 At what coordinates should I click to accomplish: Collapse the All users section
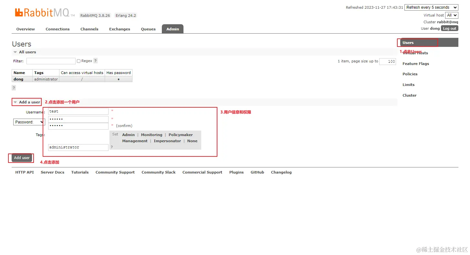pos(25,52)
